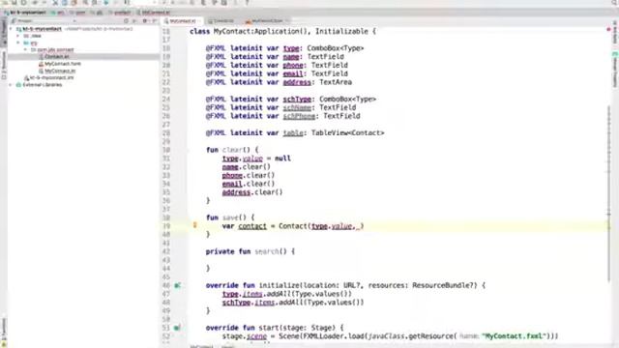619x348 pixels.
Task: Click the jdc breadcrumb in the navigation bar
Action: click(x=98, y=13)
